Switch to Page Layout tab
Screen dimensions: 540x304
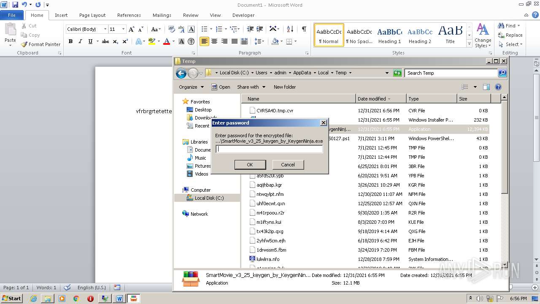[x=92, y=15]
